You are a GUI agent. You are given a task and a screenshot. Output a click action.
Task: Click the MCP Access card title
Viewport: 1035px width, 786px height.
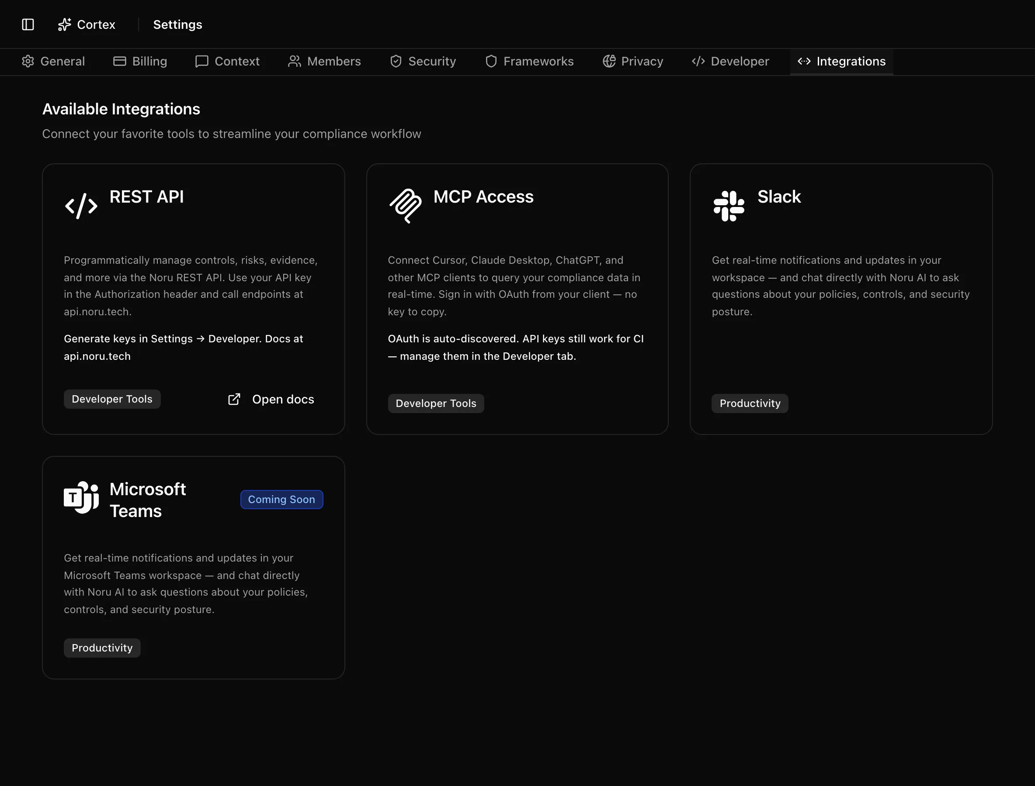pyautogui.click(x=483, y=196)
